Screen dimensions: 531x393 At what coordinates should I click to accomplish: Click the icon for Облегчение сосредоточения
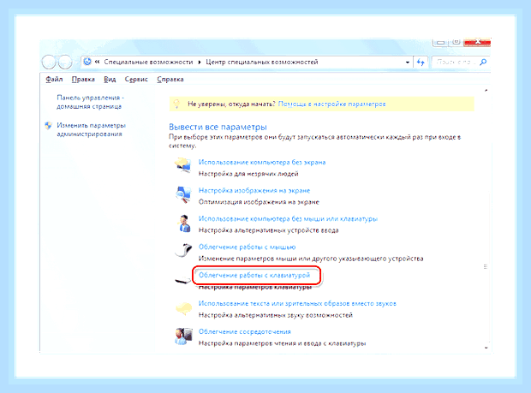click(183, 336)
